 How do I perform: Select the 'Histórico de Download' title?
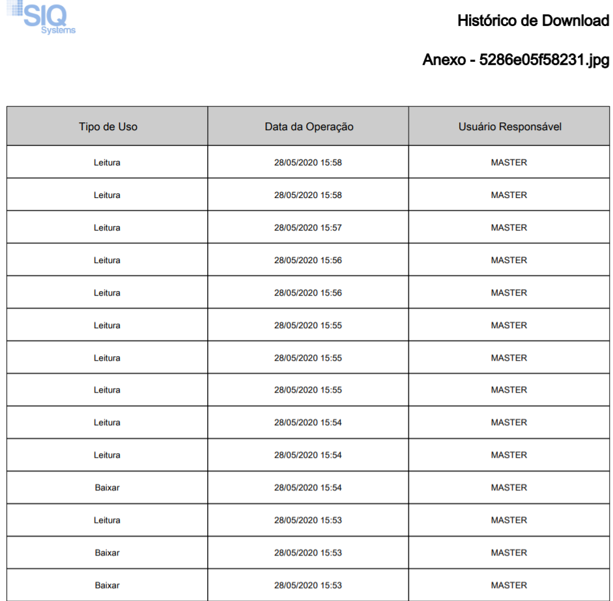534,21
